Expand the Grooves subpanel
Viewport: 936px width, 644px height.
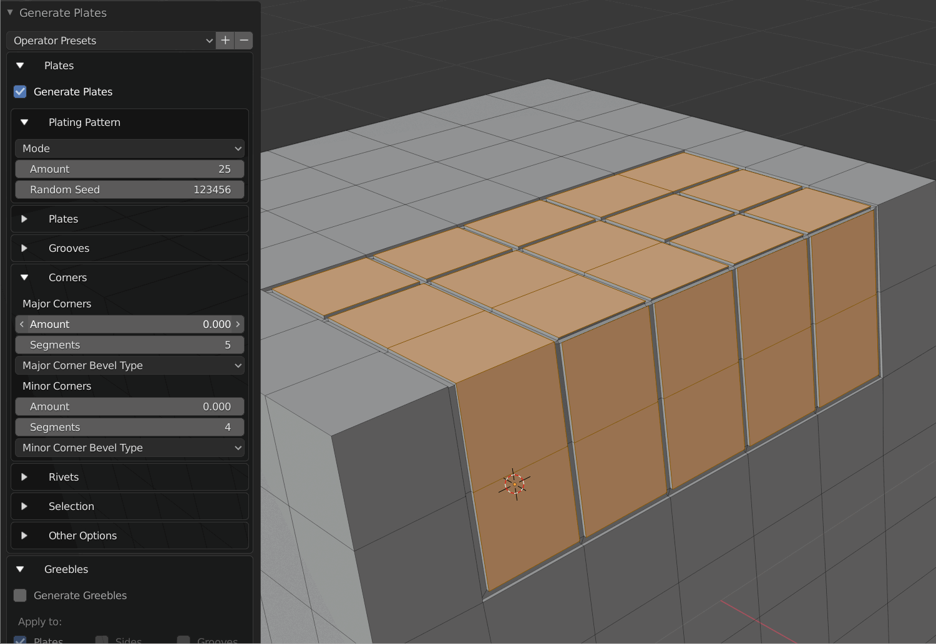[24, 248]
